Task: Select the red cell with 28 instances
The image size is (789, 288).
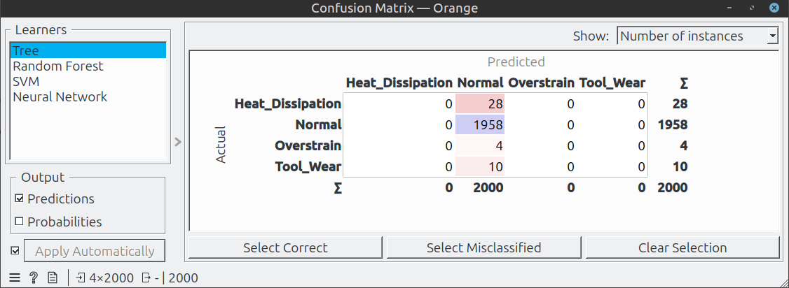Action: coord(480,104)
